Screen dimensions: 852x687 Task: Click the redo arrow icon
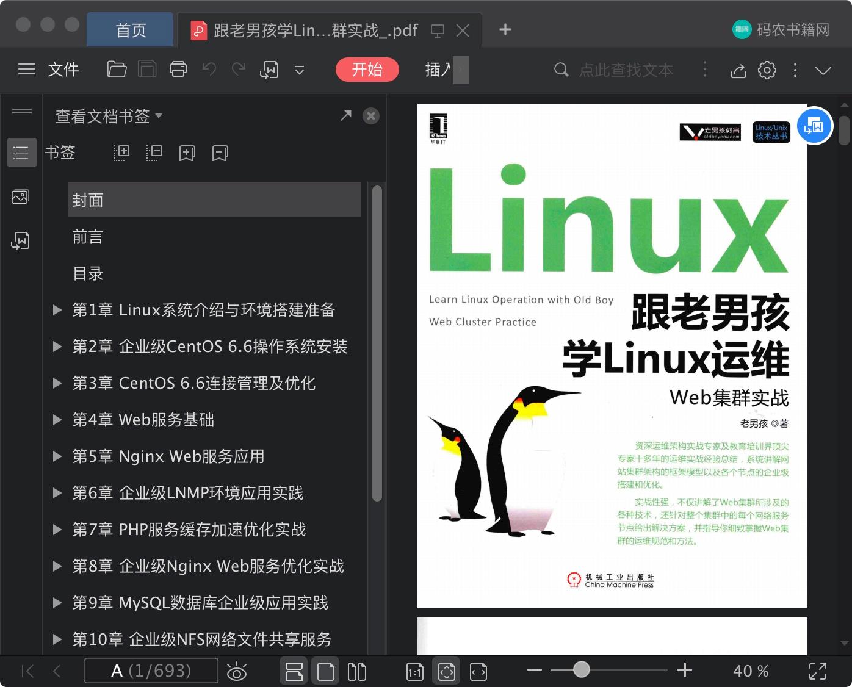tap(239, 70)
